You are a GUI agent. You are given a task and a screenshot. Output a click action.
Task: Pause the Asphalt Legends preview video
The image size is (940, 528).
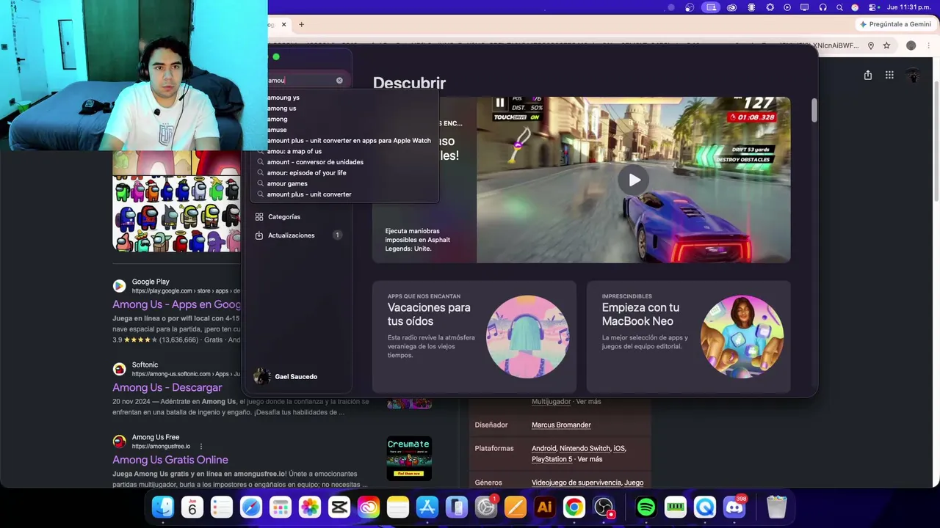(500, 103)
